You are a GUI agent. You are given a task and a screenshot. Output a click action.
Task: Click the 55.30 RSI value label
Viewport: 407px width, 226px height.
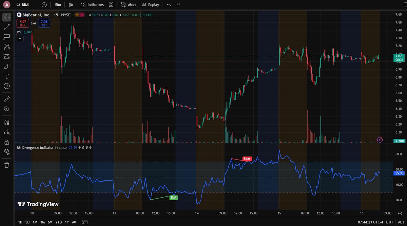tap(398, 173)
